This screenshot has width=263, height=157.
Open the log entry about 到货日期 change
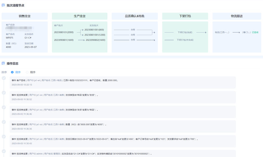[123, 141]
